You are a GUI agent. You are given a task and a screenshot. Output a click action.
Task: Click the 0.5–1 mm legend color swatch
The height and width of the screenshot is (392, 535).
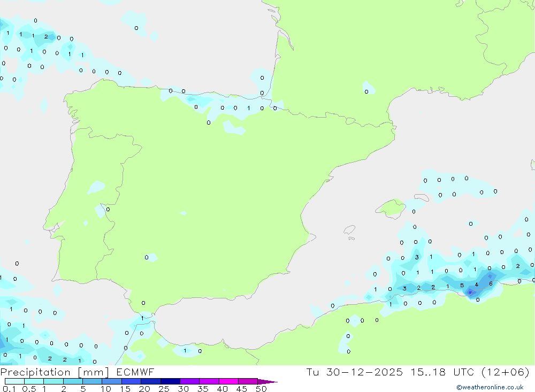coord(34,381)
